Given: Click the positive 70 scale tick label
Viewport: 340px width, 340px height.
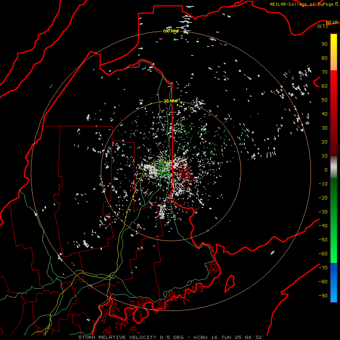Looking at the screenshot, I should pos(325,72).
